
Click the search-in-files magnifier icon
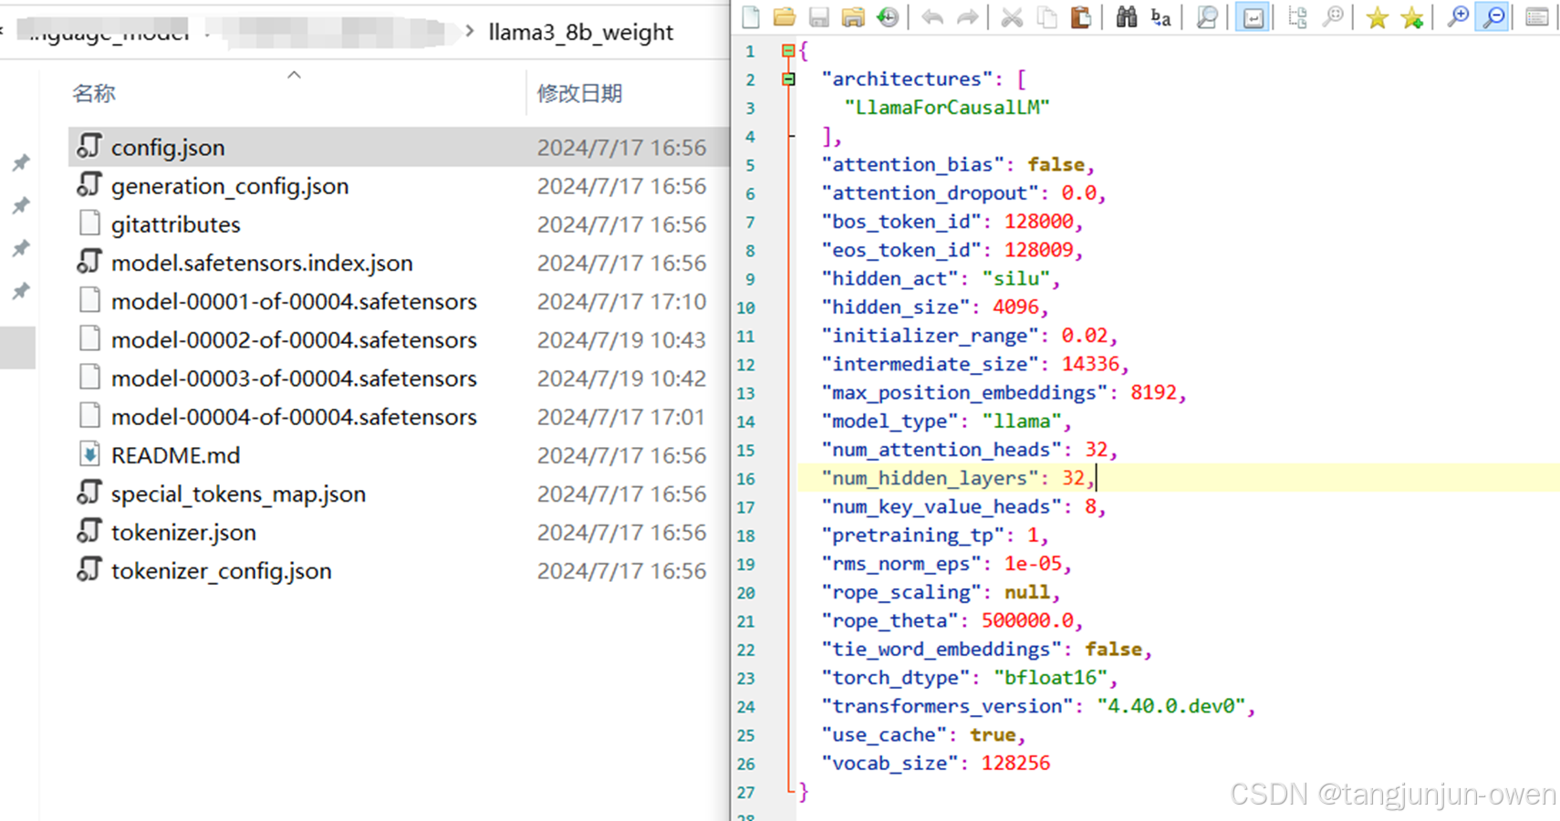point(1206,16)
